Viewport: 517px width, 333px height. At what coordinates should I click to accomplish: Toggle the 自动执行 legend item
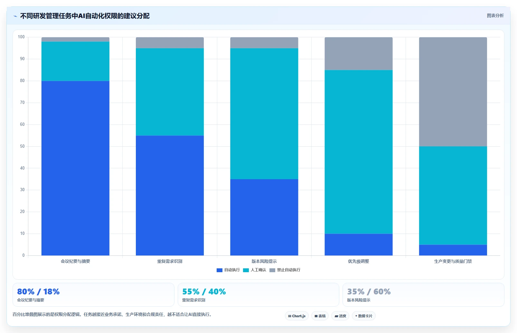[x=228, y=270]
